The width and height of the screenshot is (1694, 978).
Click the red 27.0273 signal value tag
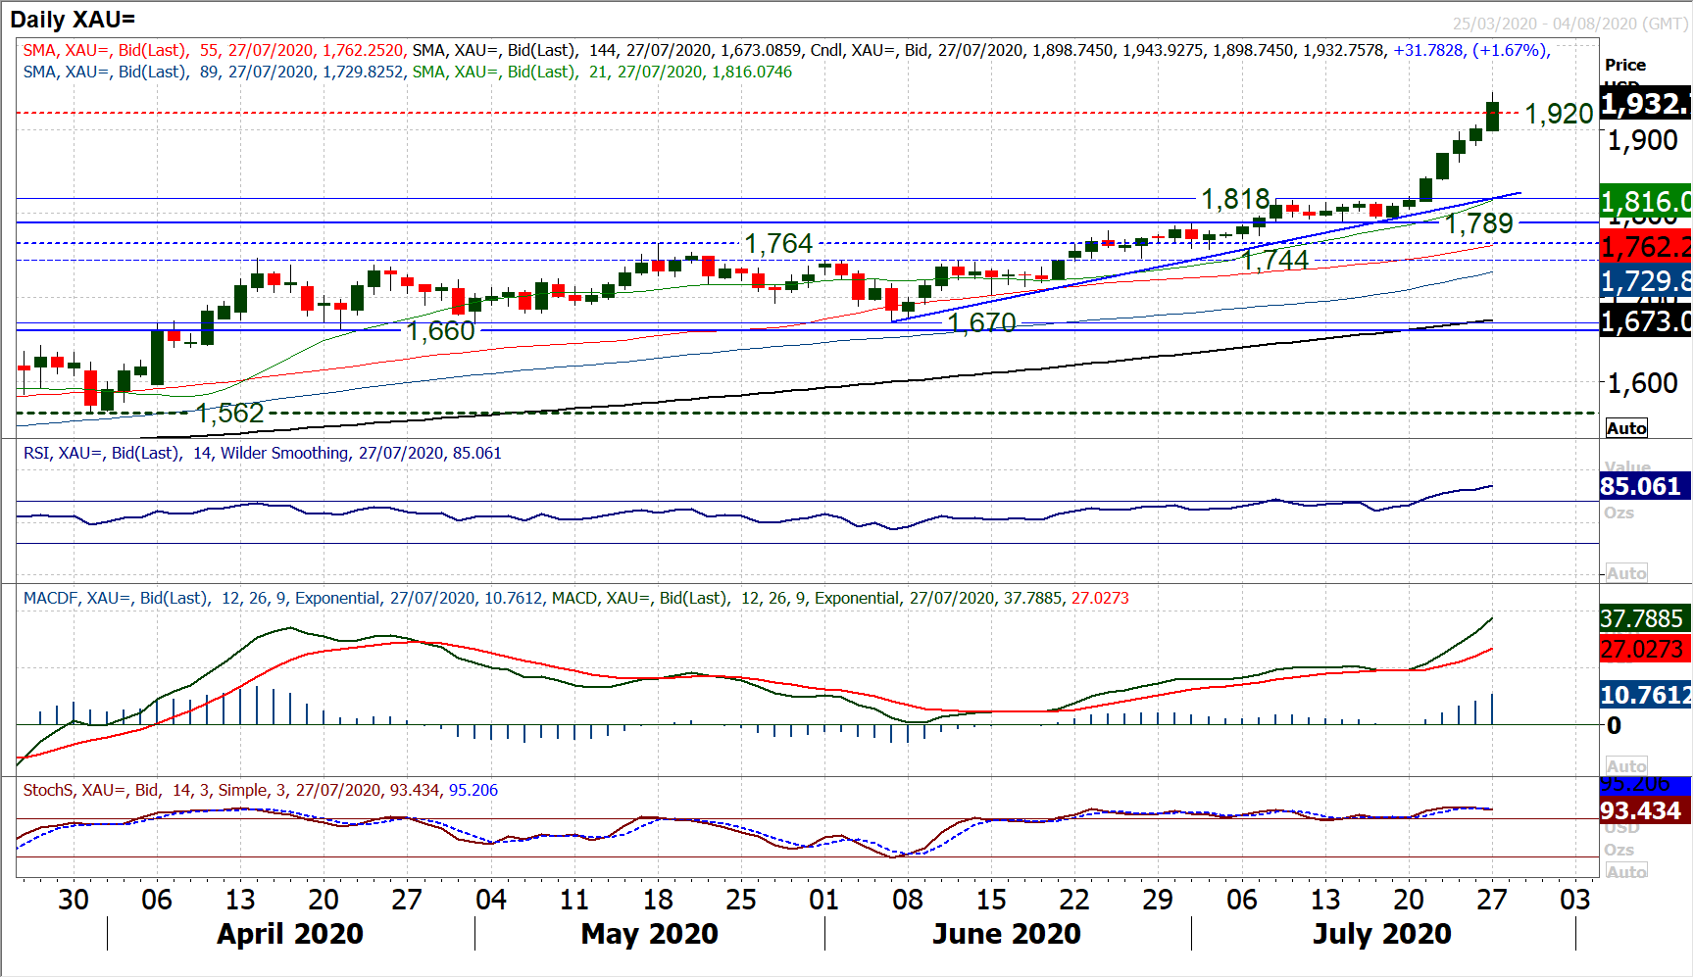point(1643,649)
